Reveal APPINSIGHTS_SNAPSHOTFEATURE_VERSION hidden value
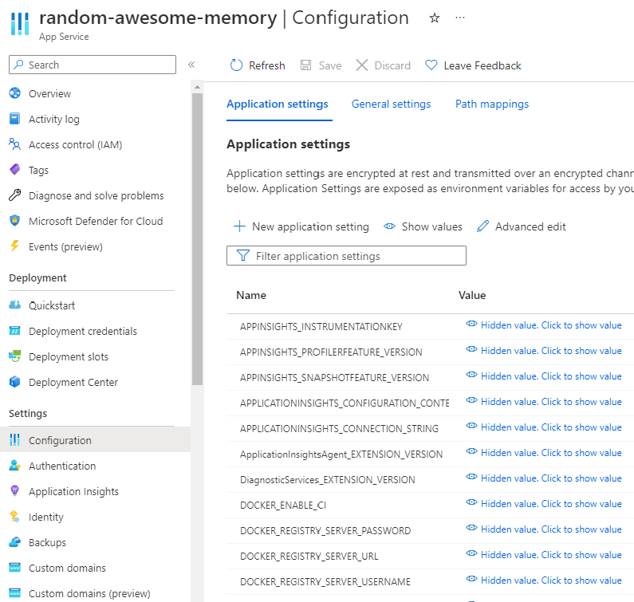Screen dimensions: 634x602 coord(543,376)
